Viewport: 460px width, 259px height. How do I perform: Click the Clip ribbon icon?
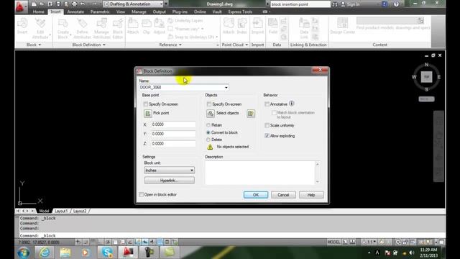pyautogui.click(x=147, y=24)
